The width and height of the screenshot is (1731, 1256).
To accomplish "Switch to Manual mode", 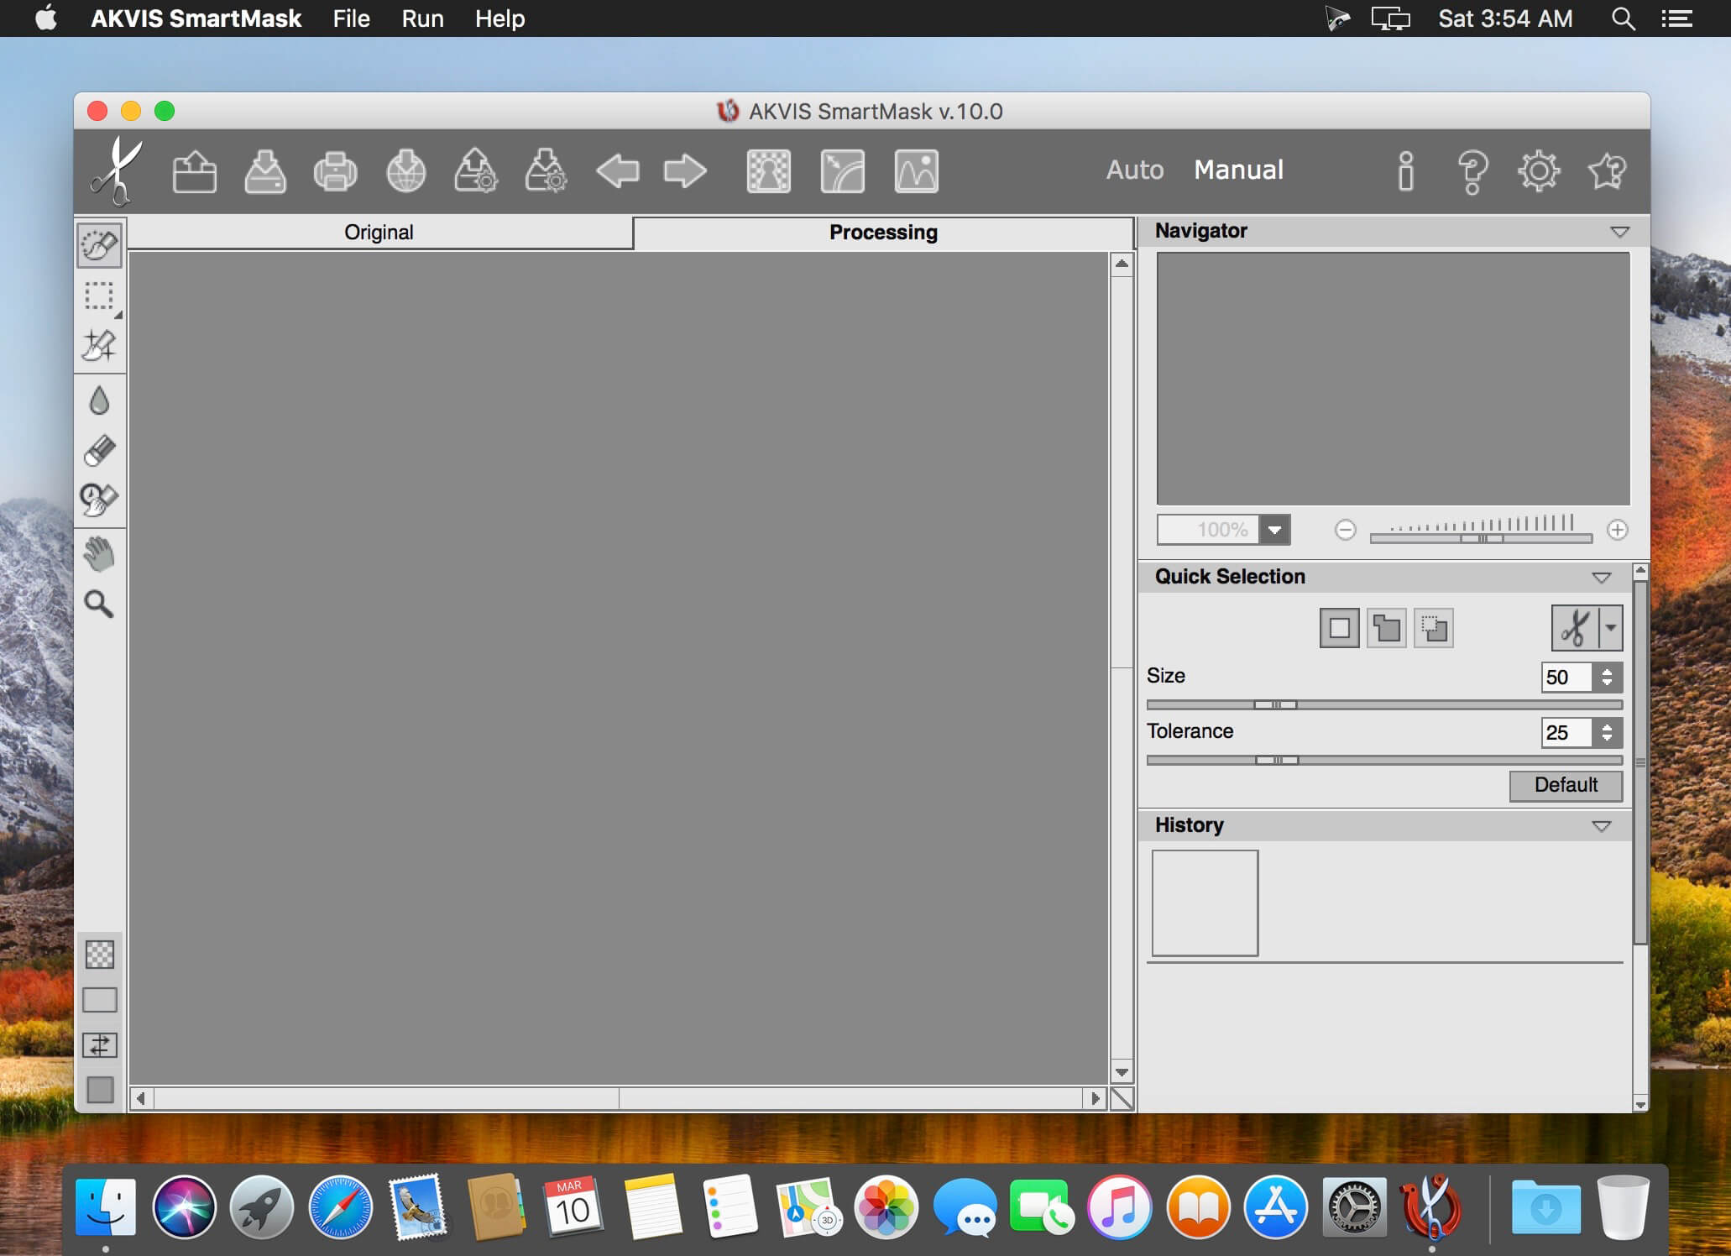I will tap(1238, 170).
